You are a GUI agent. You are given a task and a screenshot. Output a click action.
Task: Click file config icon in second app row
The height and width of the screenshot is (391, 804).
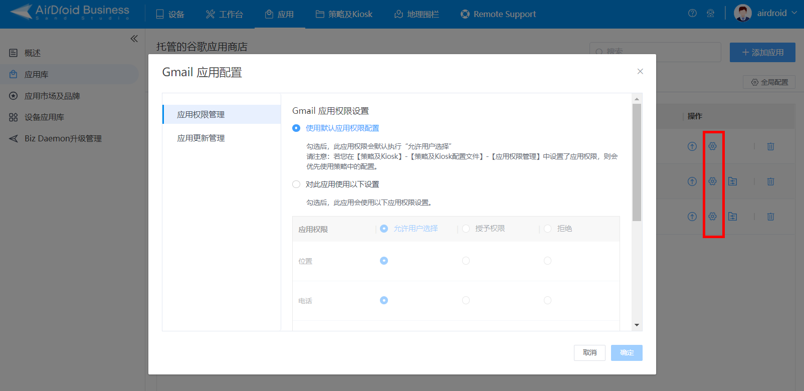coord(732,181)
